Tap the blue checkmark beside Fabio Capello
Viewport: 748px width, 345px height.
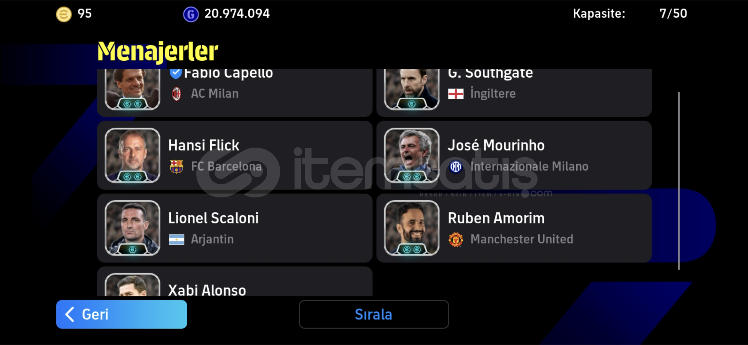pyautogui.click(x=175, y=73)
